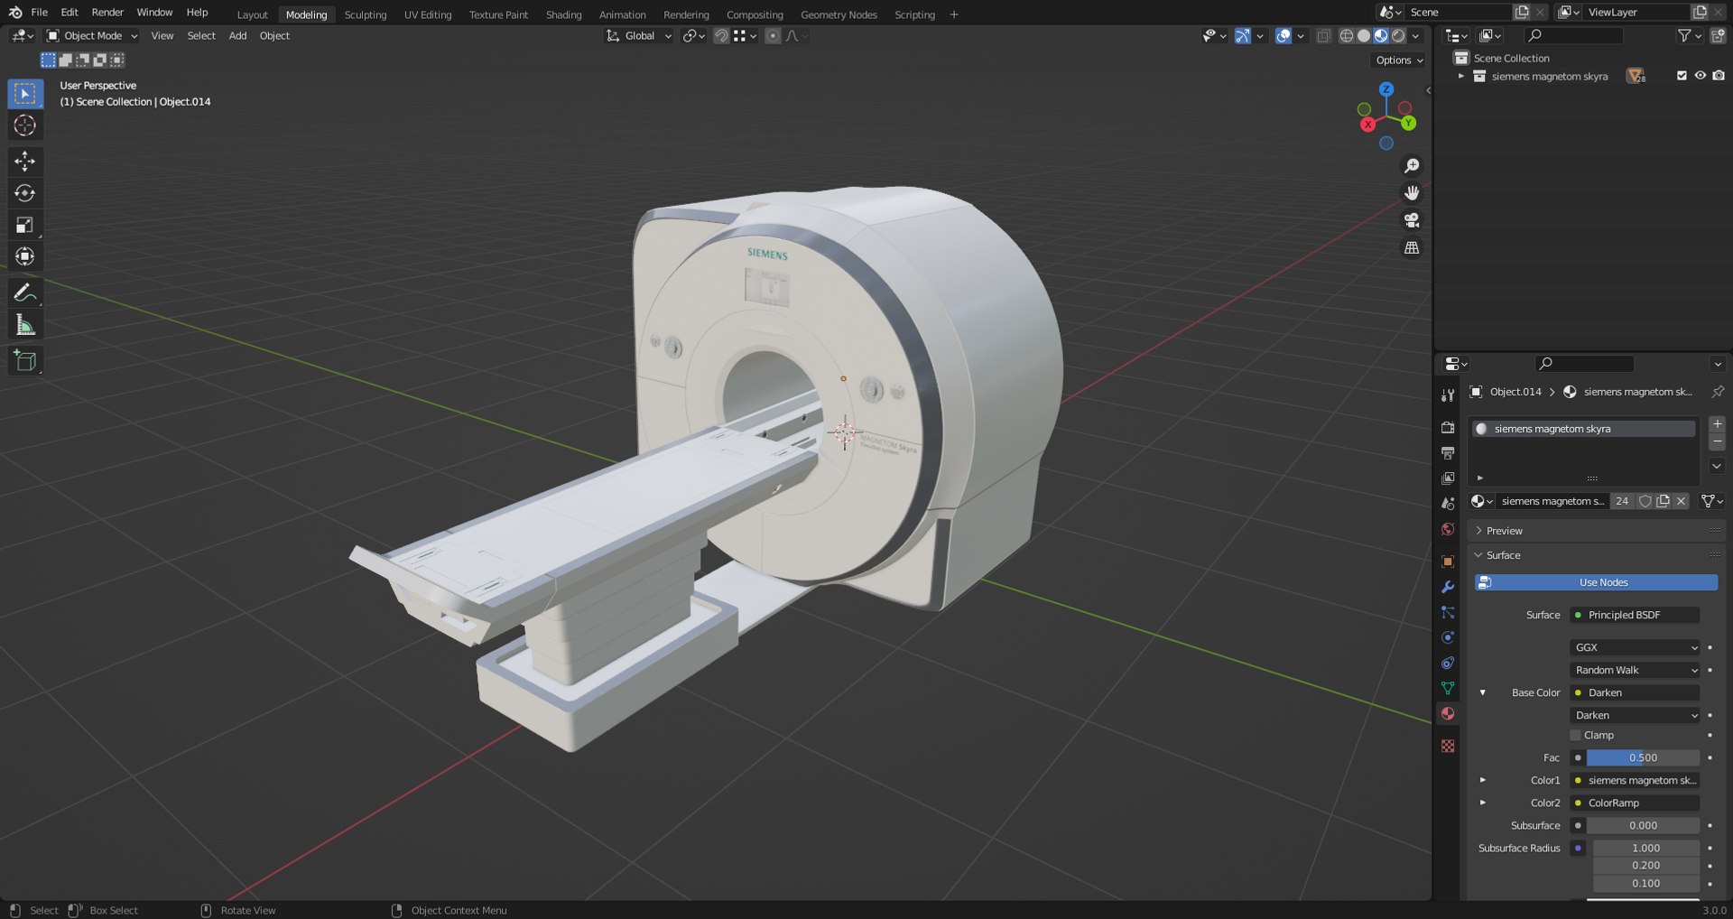This screenshot has width=1733, height=919.
Task: Toggle snapping magnet icon
Action: point(721,36)
